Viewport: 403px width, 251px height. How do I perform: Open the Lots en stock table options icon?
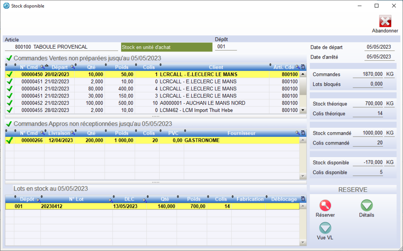click(303, 199)
